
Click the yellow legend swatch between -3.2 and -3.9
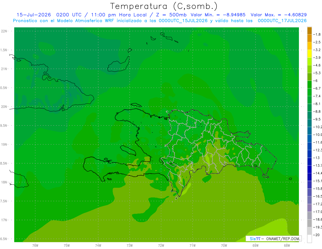click(309, 54)
